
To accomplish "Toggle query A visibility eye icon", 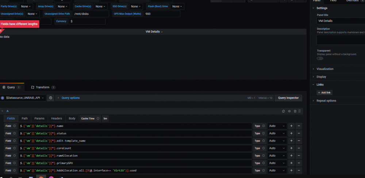I will click(289, 111).
